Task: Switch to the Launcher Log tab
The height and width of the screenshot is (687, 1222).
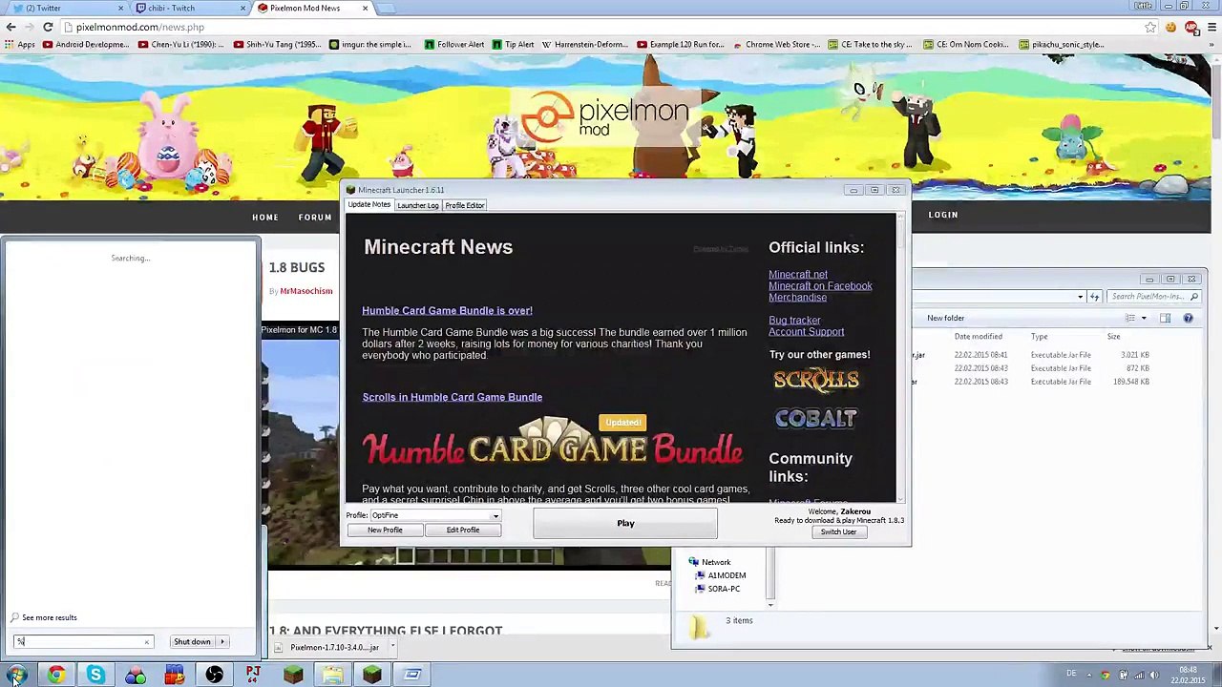Action: click(417, 205)
